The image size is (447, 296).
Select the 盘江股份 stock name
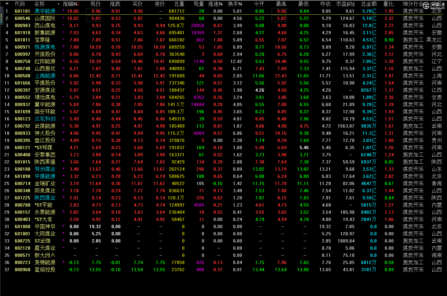(x=45, y=140)
